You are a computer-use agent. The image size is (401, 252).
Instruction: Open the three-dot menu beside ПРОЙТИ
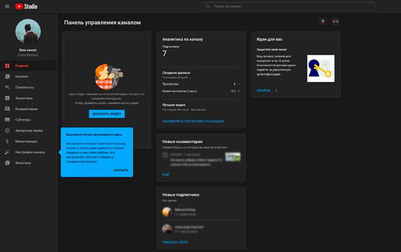point(276,91)
